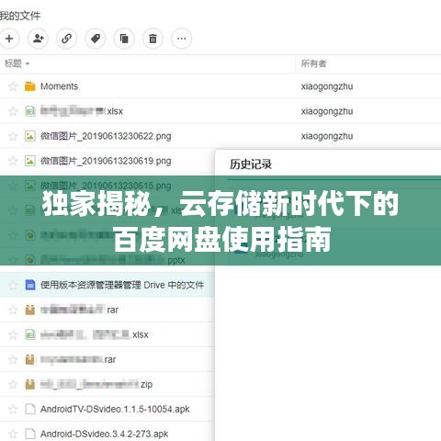441x441 pixels.
Task: Click the copy files icon
Action: (124, 39)
